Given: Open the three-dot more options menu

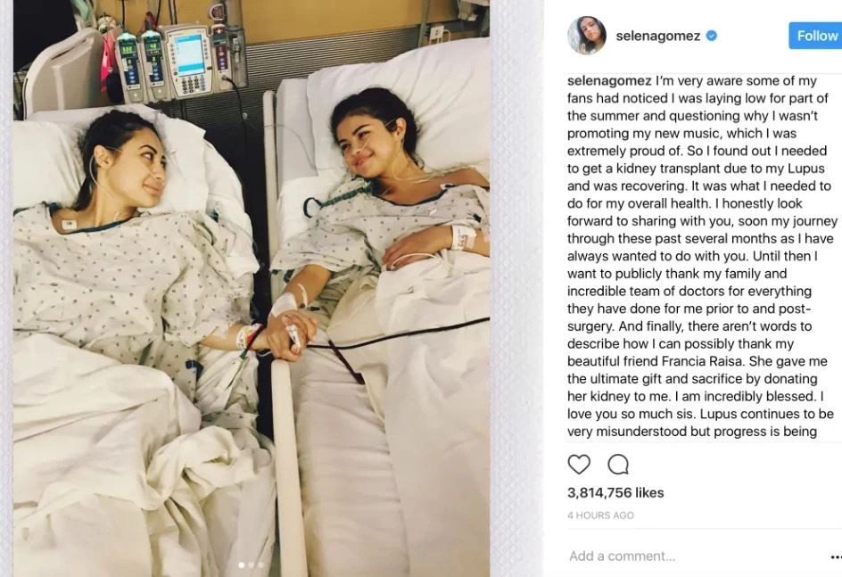Looking at the screenshot, I should [x=836, y=557].
